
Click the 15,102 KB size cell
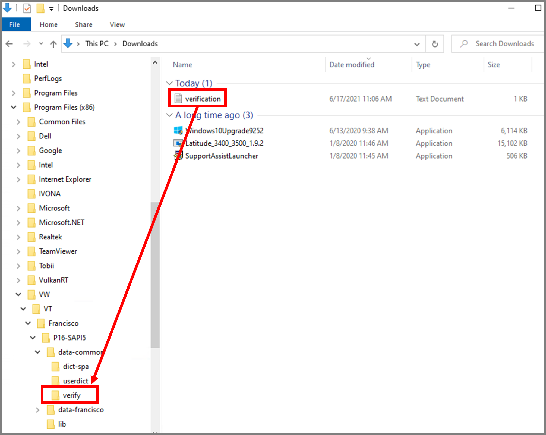click(512, 143)
